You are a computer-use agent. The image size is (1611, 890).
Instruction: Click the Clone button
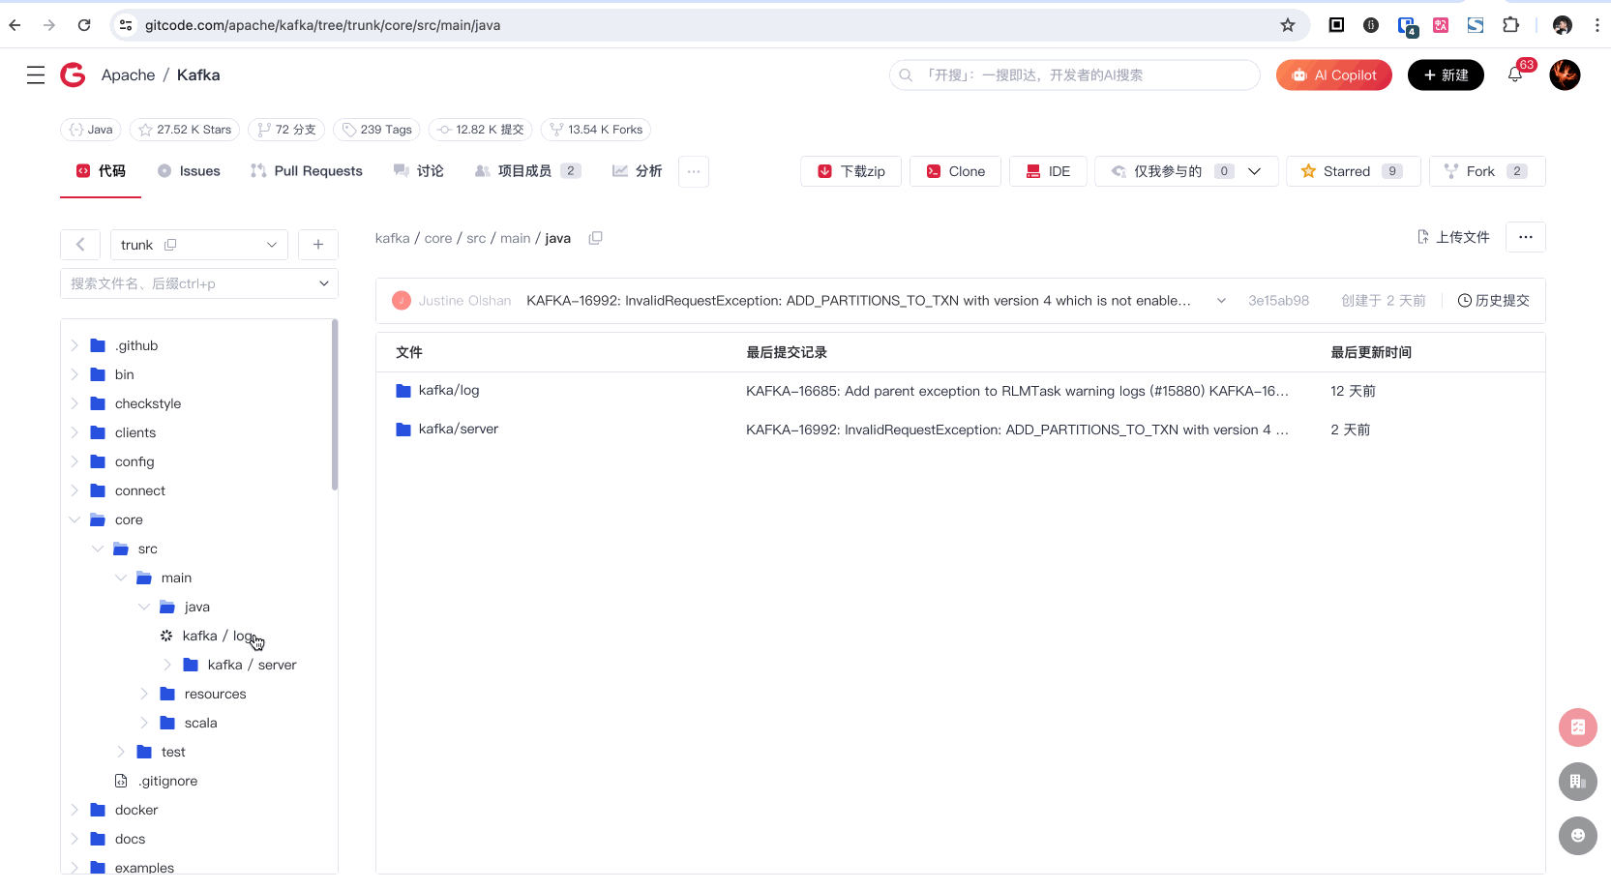coord(955,171)
